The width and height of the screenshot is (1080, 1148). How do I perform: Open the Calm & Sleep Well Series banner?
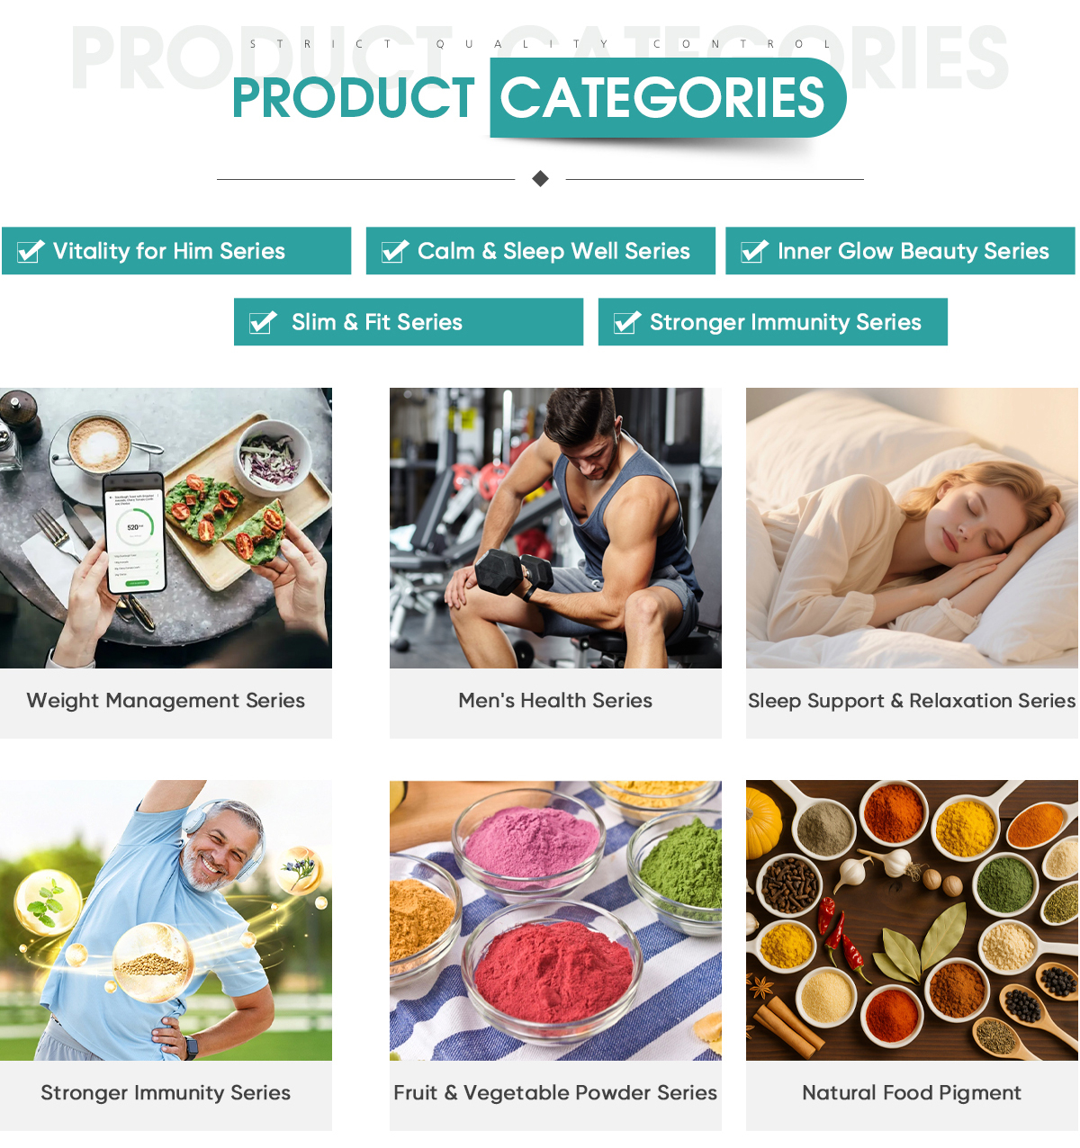[x=541, y=251]
